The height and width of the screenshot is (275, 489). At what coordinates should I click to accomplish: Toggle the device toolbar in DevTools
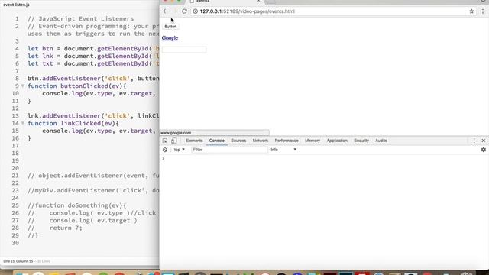173,141
